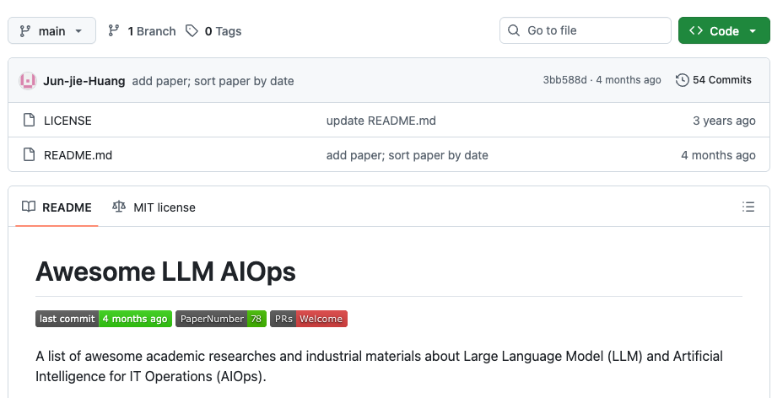Click the LICENSE file icon
This screenshot has width=772, height=398.
(30, 120)
